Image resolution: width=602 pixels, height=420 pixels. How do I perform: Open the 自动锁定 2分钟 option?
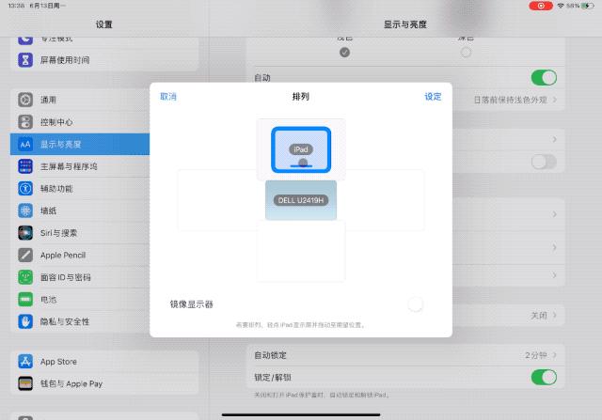pyautogui.click(x=405, y=355)
